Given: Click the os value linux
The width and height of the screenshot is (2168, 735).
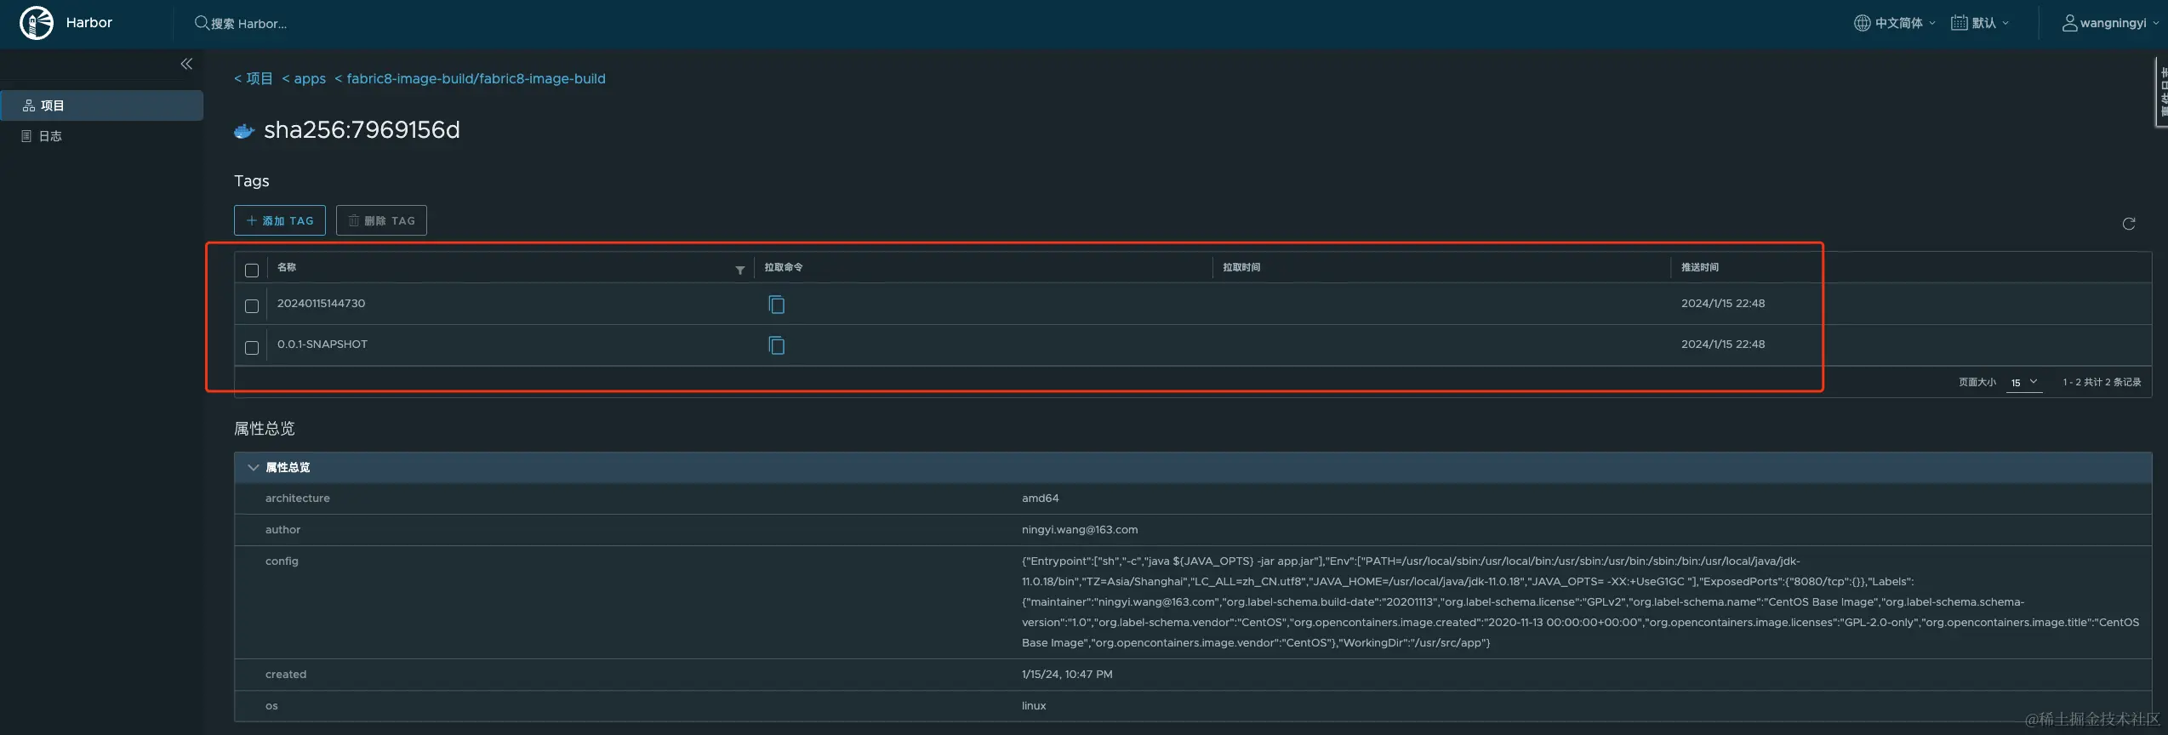Looking at the screenshot, I should (x=1034, y=705).
